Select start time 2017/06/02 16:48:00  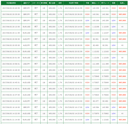(11, 70)
